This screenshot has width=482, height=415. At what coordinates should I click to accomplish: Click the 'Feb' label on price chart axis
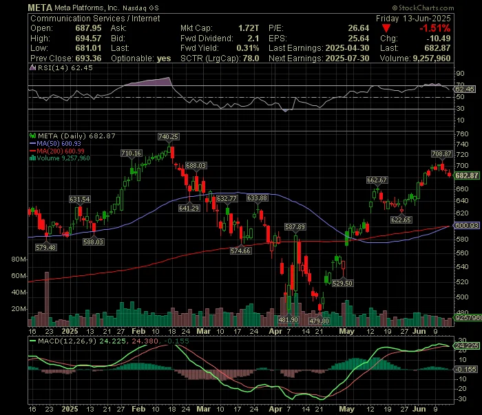tap(138, 332)
